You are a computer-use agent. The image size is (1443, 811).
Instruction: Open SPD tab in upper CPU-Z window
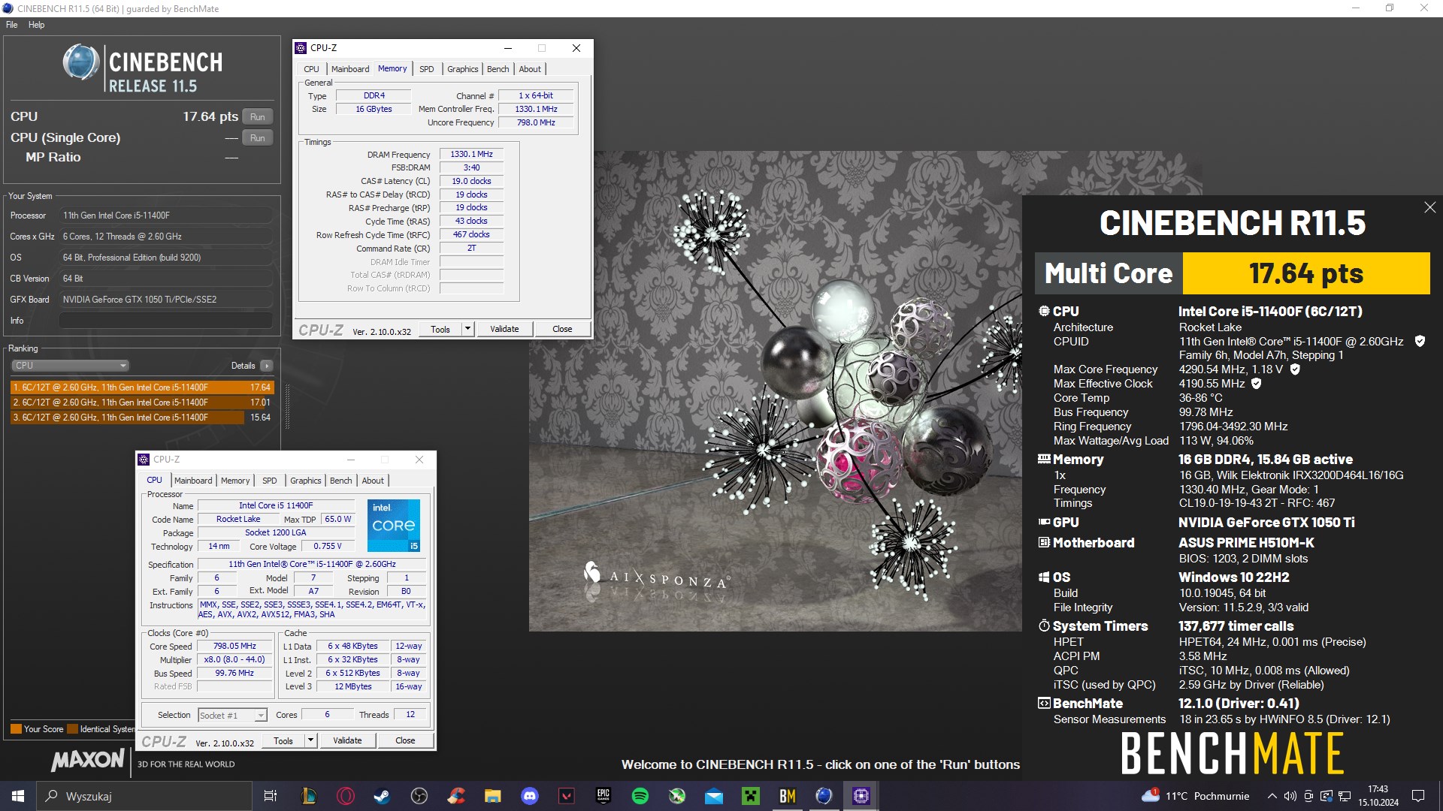[x=427, y=69]
